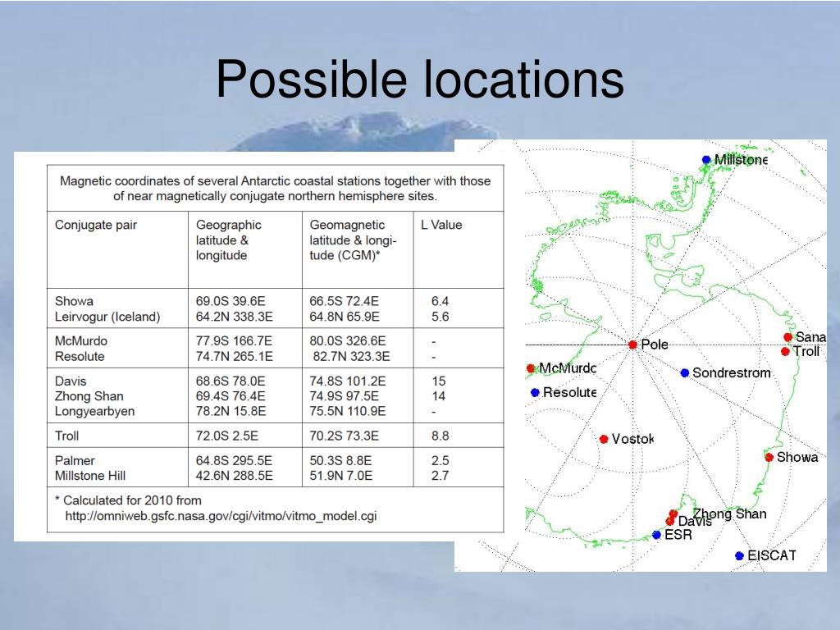This screenshot has height=630, width=840.
Task: Click 'Davis' in the table
Action: click(71, 381)
